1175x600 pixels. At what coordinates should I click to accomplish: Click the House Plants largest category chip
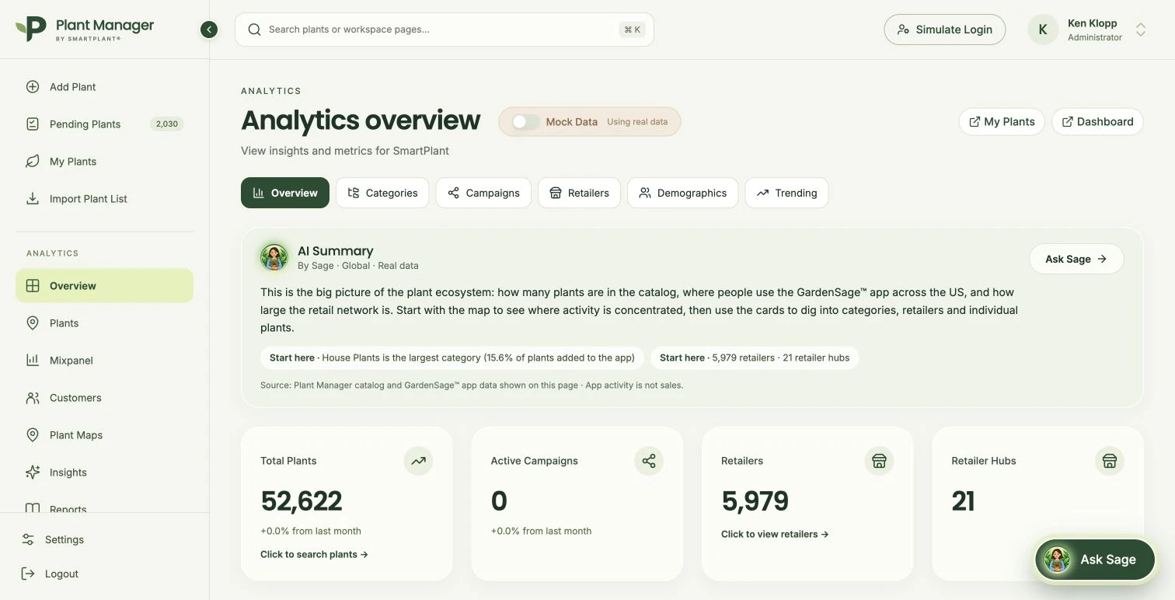coord(452,358)
